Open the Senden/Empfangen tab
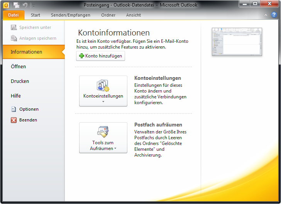 [71, 15]
